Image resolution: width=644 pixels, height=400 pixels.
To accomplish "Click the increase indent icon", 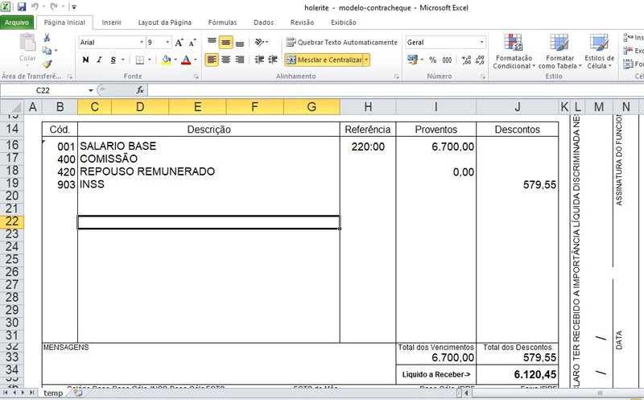I will point(271,60).
